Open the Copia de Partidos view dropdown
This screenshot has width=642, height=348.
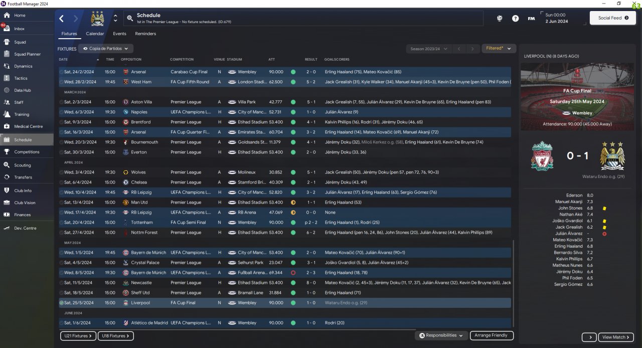click(x=106, y=49)
